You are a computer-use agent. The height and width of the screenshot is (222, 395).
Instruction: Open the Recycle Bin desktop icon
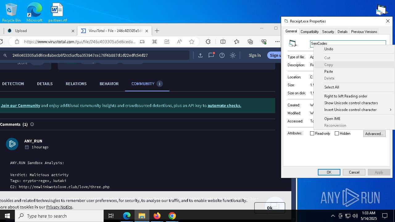click(11, 12)
